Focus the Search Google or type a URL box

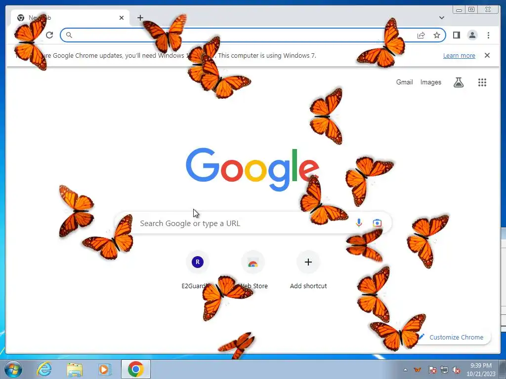pyautogui.click(x=253, y=223)
